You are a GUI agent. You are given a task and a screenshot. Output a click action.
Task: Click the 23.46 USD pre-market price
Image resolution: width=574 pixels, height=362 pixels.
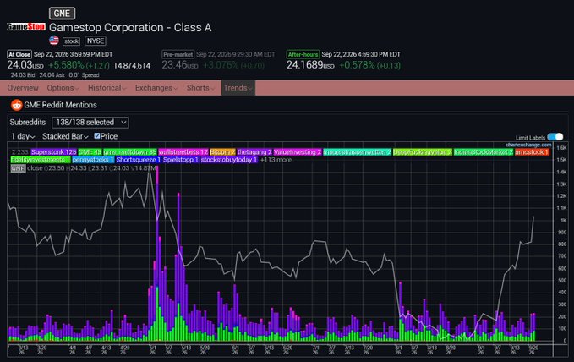point(180,65)
